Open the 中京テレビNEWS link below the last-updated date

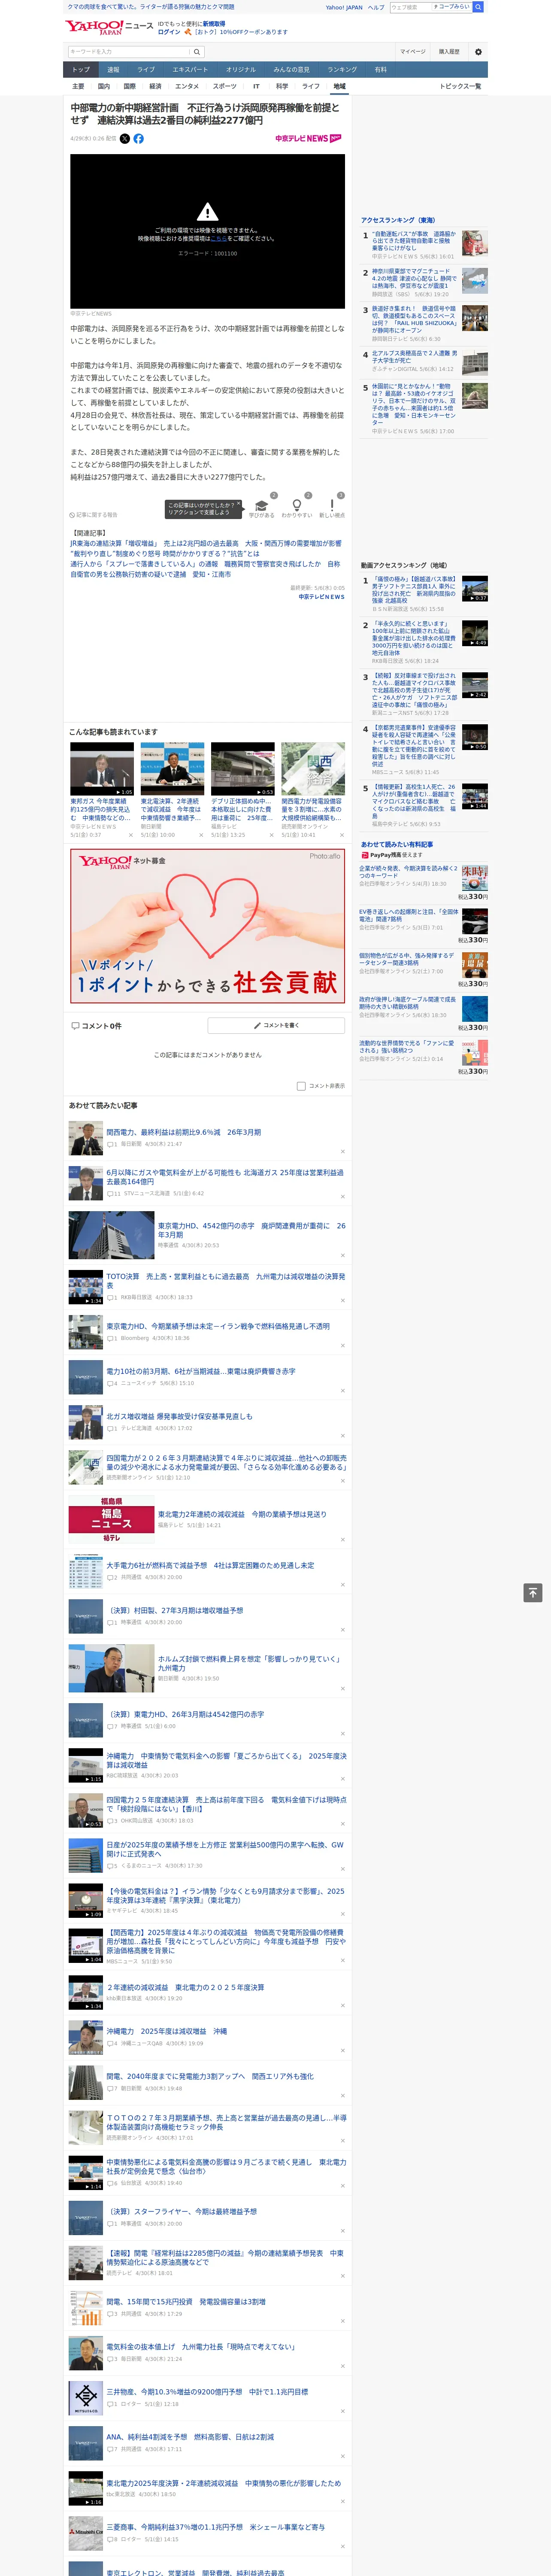click(x=321, y=597)
